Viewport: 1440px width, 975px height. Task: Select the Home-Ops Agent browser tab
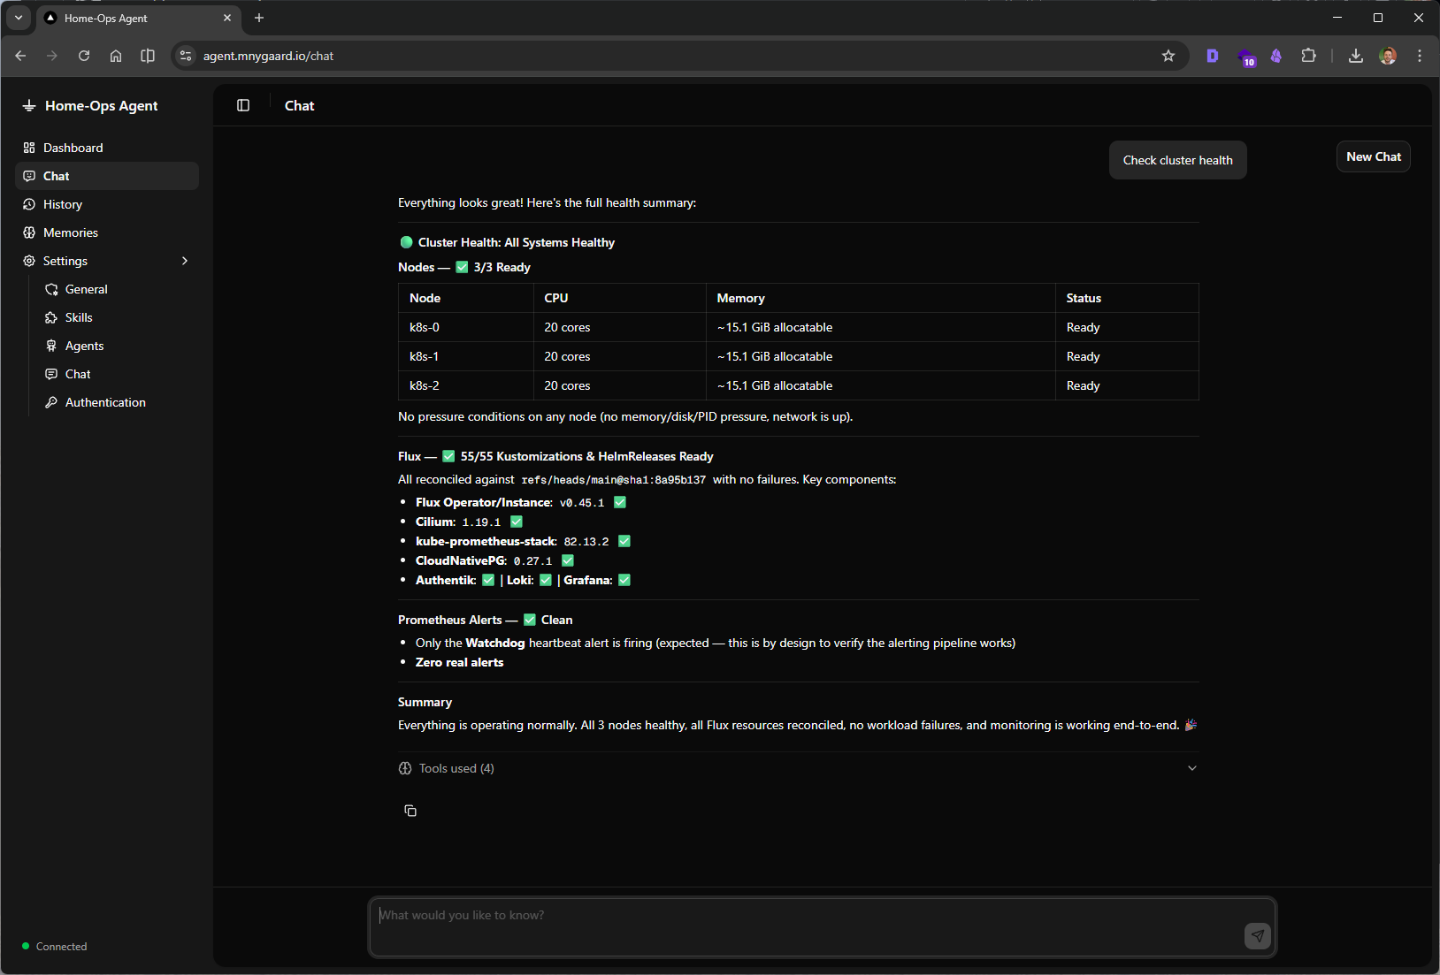(137, 18)
